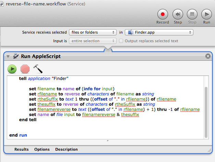Click 'set thesuffix to reverse' line
The width and height of the screenshot is (215, 162).
click(92, 104)
